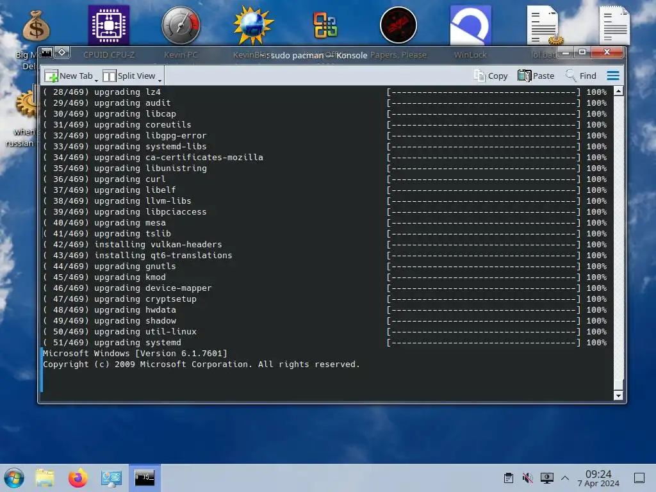Screen dimensions: 656x492
Task: Expand the New Tab dropdown arrow
Action: [97, 79]
